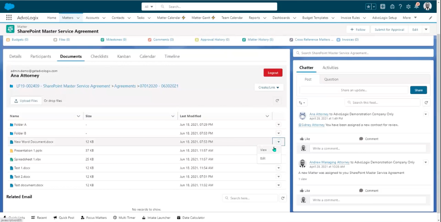The width and height of the screenshot is (441, 222).
Task: Expand the Name column header menu
Action: point(78,116)
